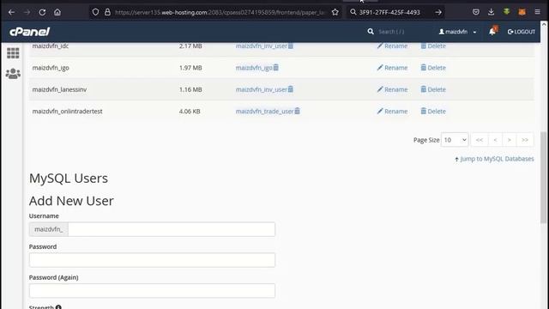Submit the search with the arrow button

coord(438,12)
